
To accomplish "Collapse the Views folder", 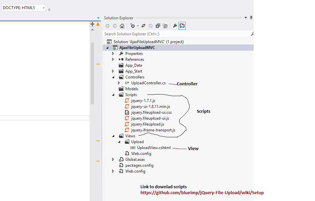I will click(113, 136).
